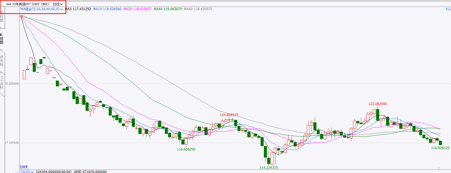
Task: Open the CJL(0) volume indicator dropdown
Action: (27, 172)
